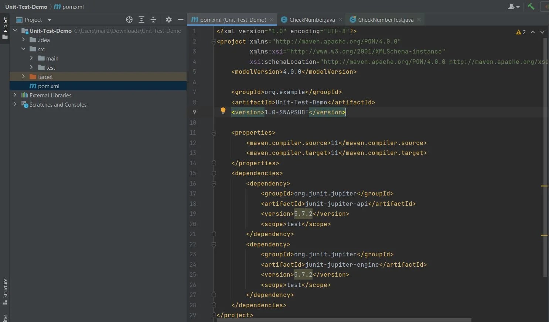Fold the dependencies block at line 15

coord(214,173)
